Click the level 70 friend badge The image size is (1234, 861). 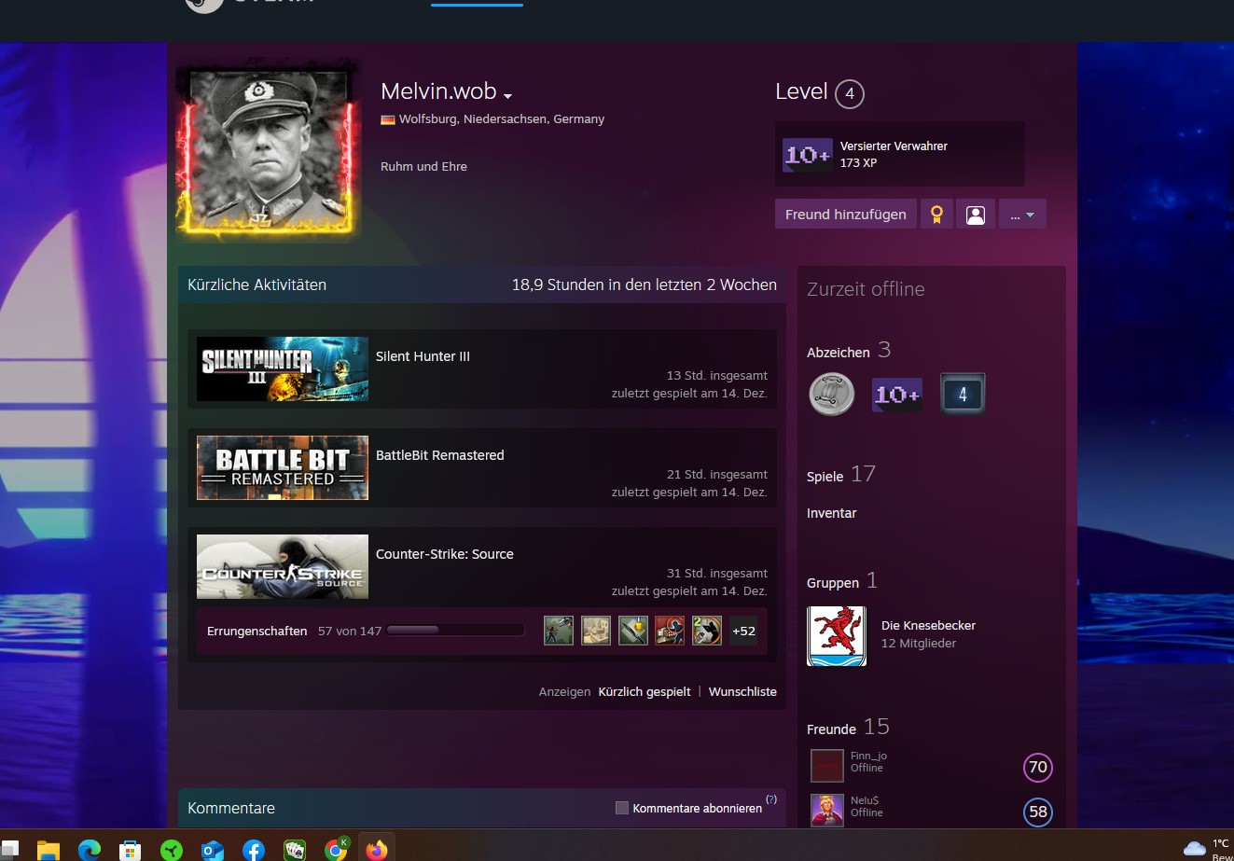point(1037,768)
